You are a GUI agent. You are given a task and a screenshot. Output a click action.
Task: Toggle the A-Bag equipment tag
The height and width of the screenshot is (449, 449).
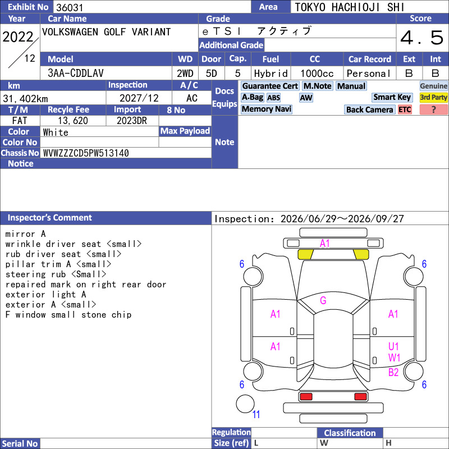click(252, 98)
